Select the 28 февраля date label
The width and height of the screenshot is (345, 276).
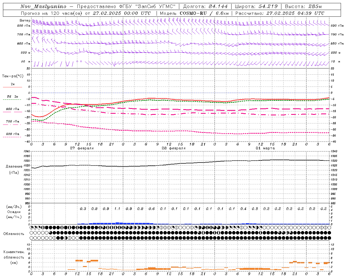click(x=174, y=148)
